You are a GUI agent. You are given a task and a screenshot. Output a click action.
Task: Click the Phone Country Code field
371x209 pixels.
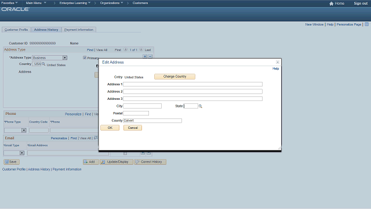click(x=39, y=130)
